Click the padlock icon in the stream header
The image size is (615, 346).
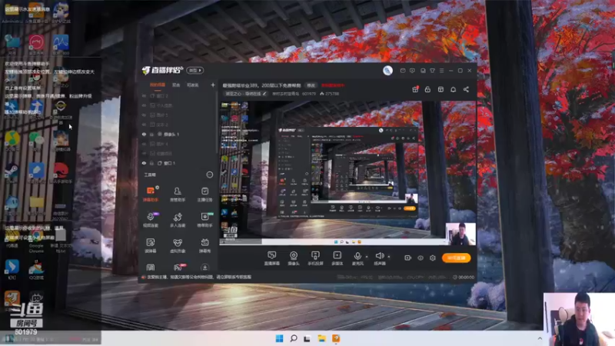(x=427, y=89)
